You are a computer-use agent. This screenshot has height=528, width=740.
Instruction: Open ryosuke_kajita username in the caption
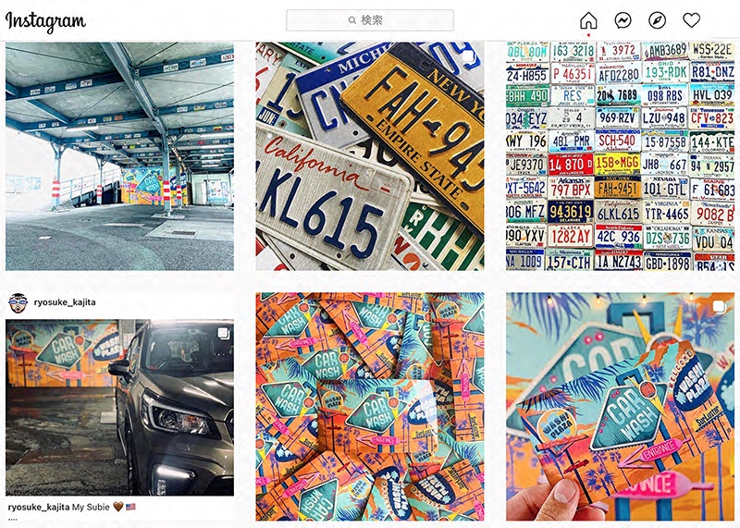(39, 508)
